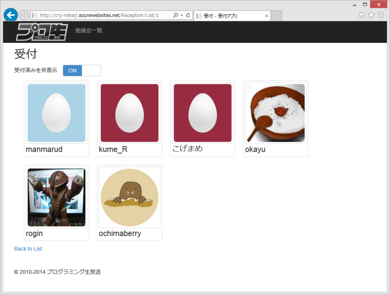Click the browser Home icon
390x295 pixels.
click(x=362, y=15)
